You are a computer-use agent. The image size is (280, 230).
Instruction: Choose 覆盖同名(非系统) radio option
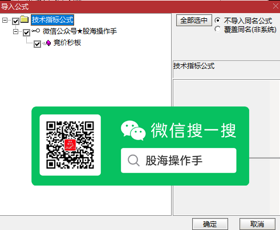click(218, 29)
